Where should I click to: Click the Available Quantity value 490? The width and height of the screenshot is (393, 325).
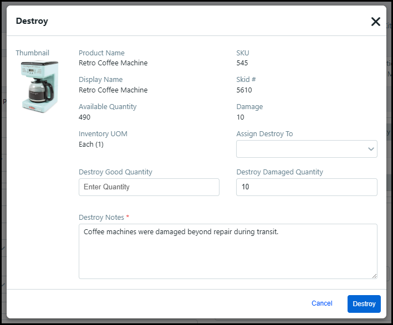coord(84,117)
